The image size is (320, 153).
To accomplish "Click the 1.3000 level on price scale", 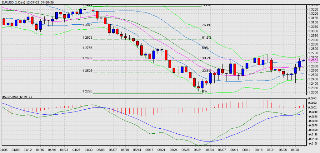I will point(313,31).
